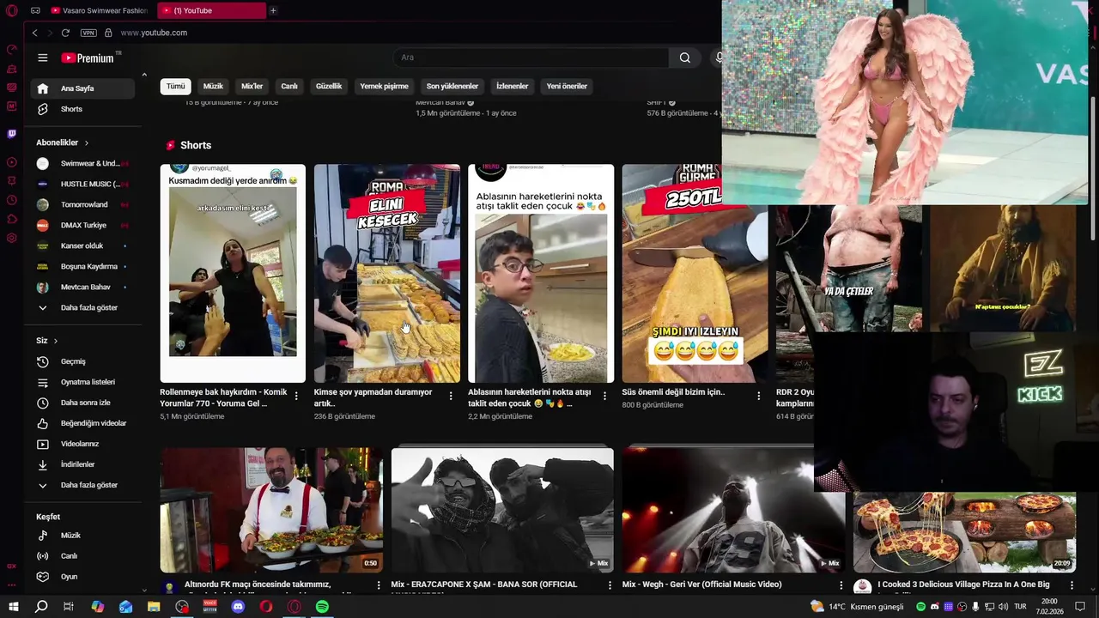Screen dimensions: 1099x618
Task: Click the YouTube search input field
Action: (531, 58)
